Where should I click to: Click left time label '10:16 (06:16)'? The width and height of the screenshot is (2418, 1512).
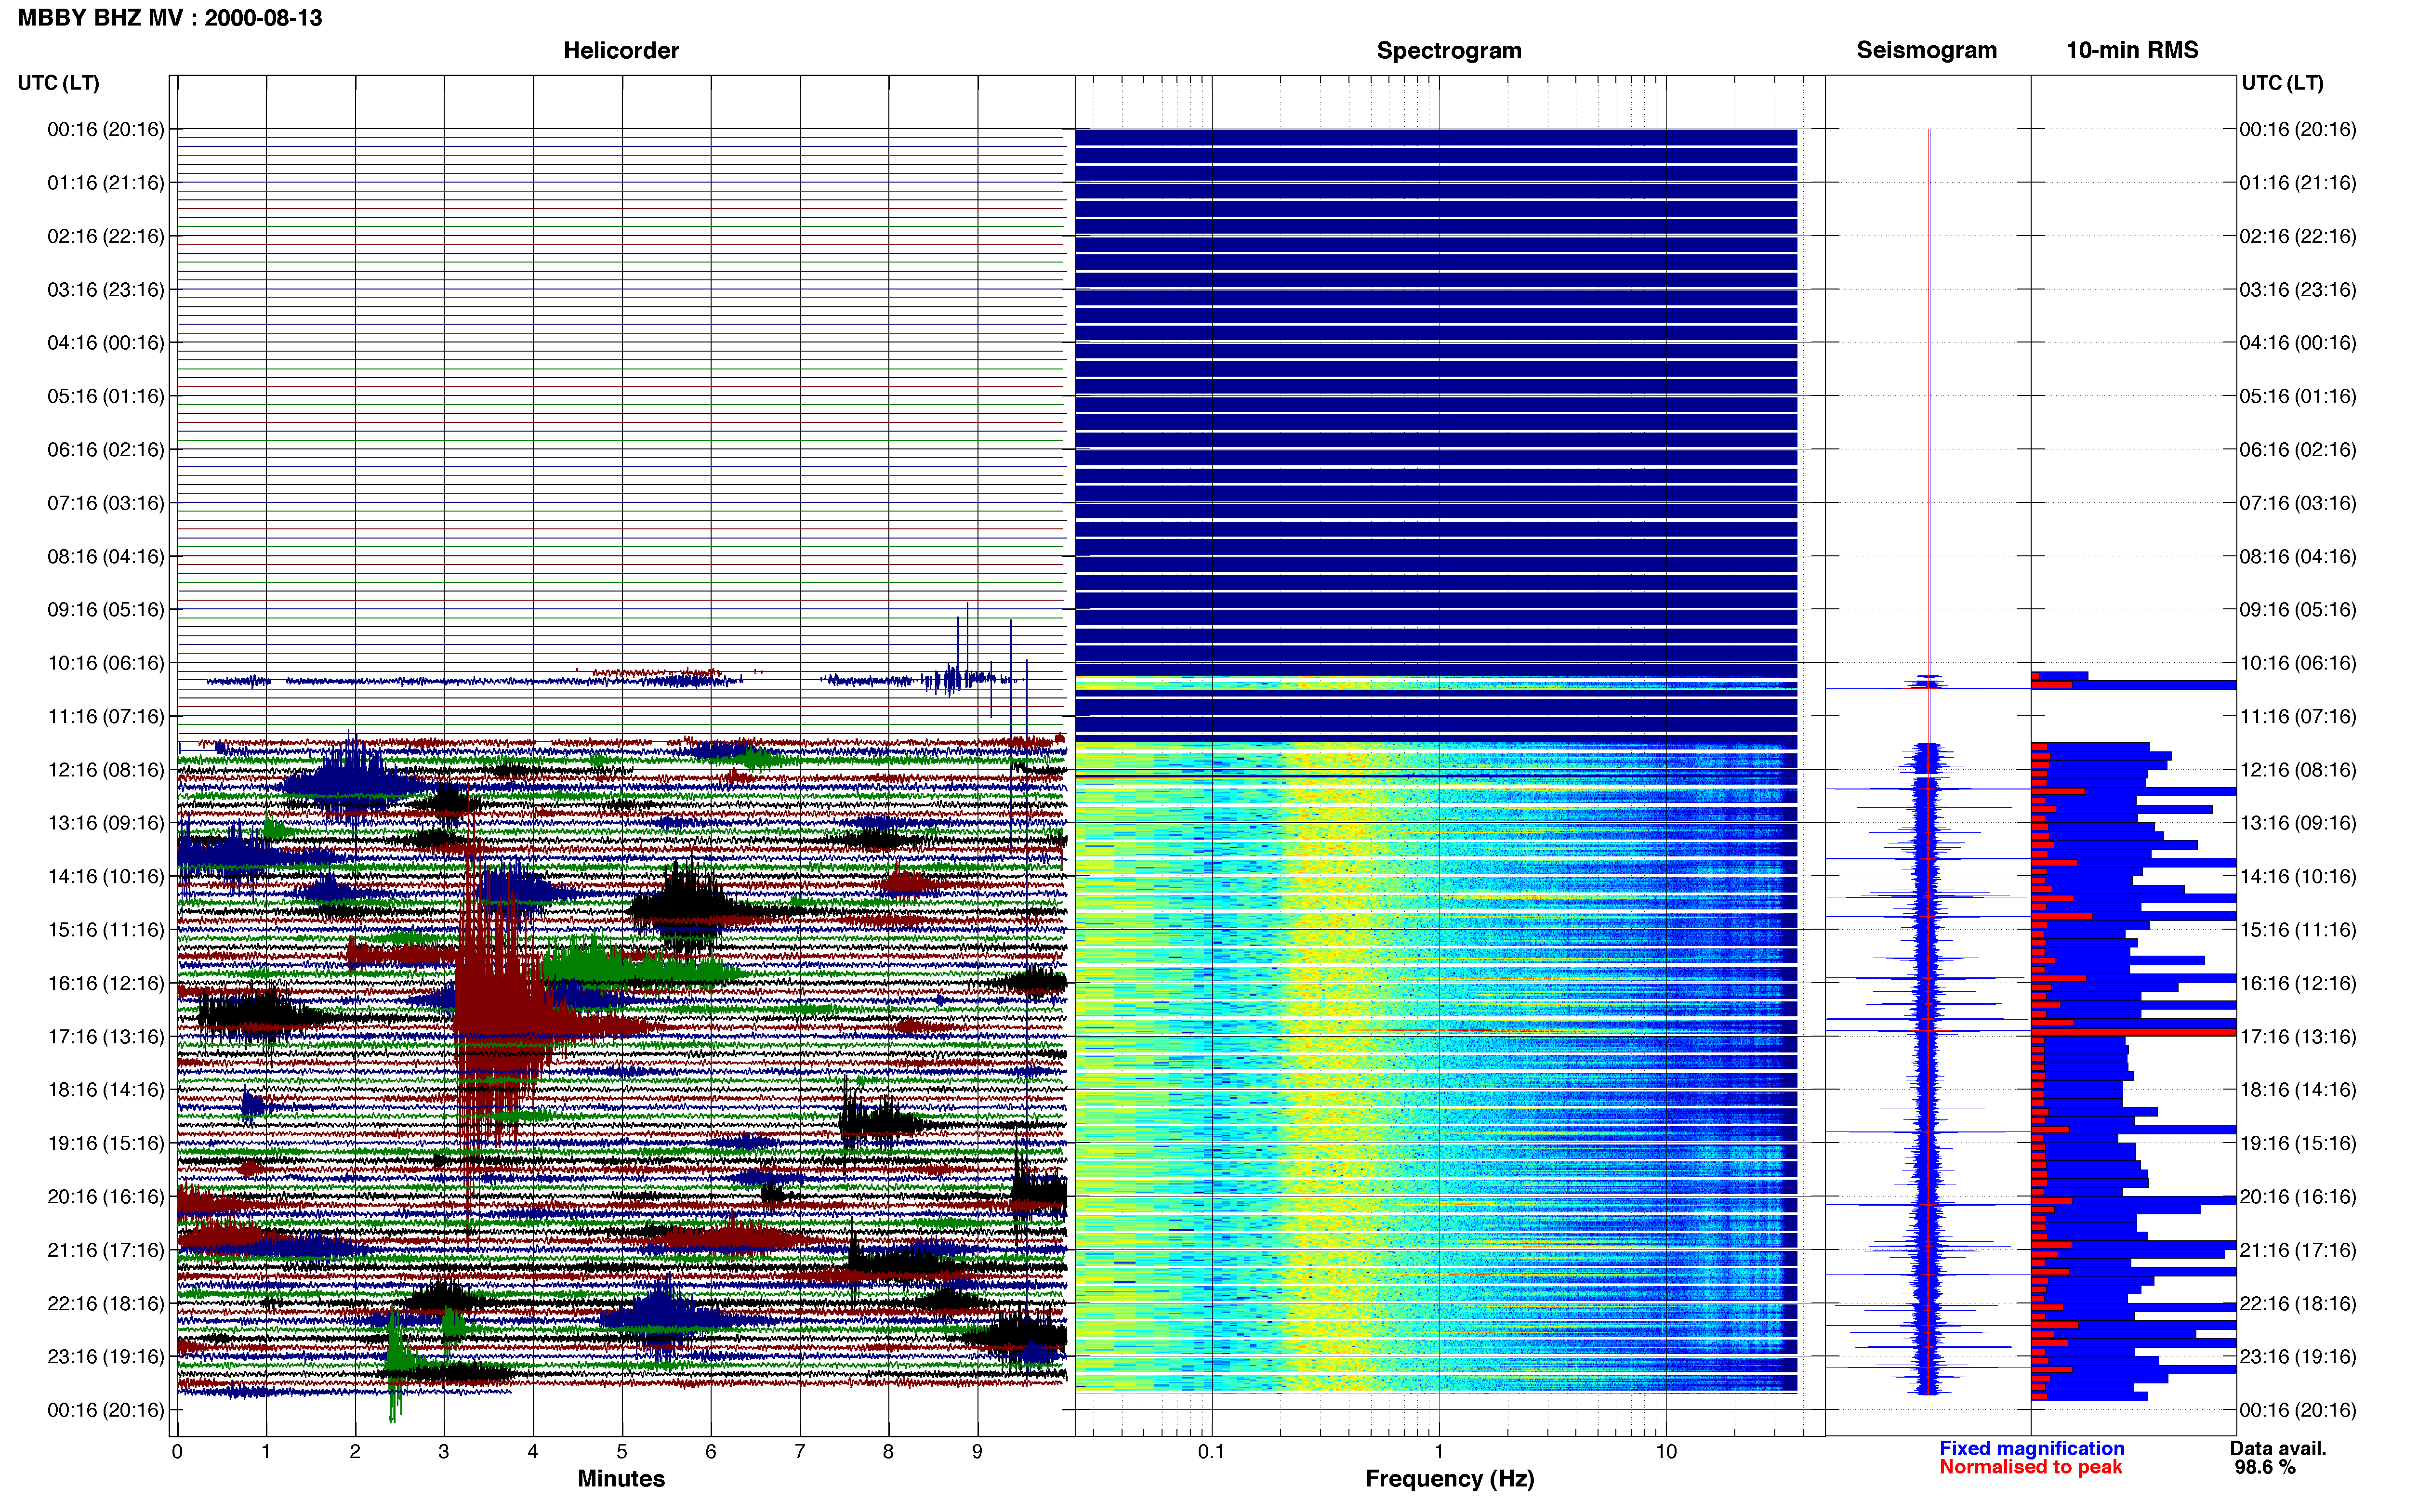[106, 663]
